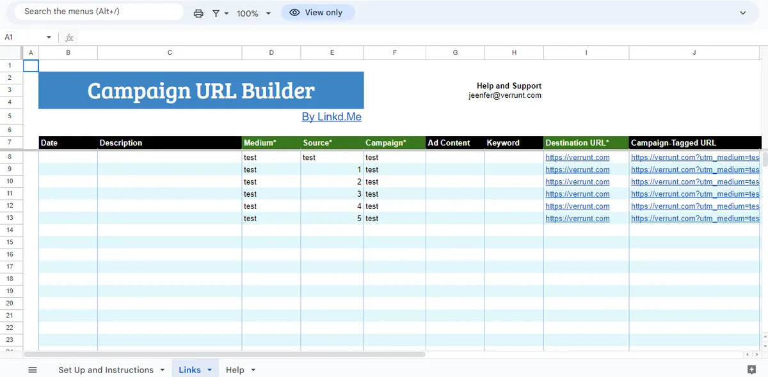
Task: Collapse the toolbar with top-right chevron
Action: 743,12
